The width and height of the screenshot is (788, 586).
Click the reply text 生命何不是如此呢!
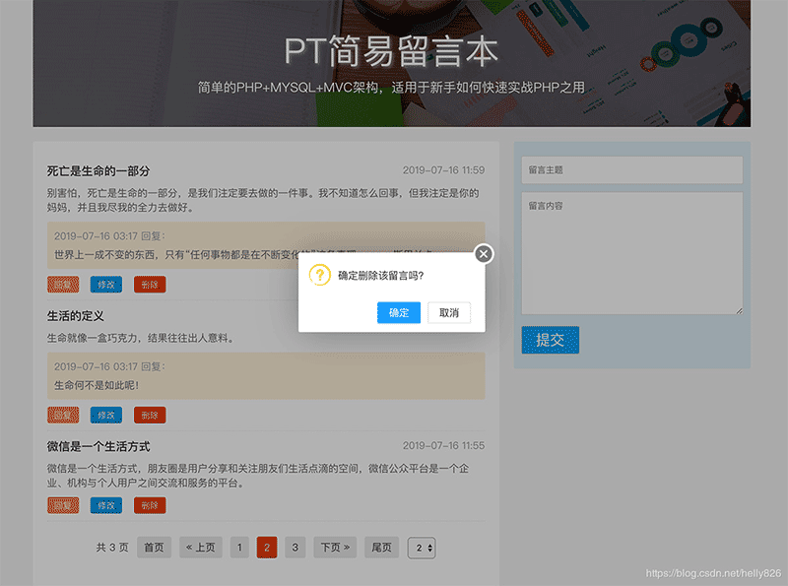coord(97,385)
